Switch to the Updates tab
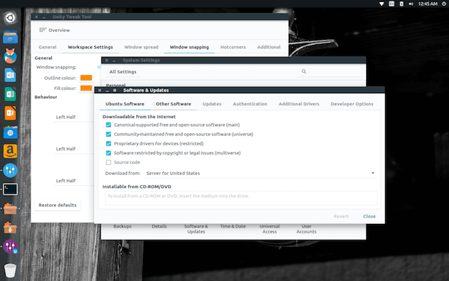The image size is (449, 281). [212, 104]
